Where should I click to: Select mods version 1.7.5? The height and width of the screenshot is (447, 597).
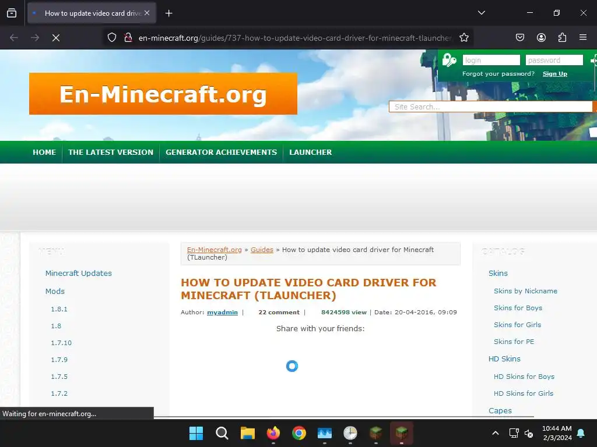tap(59, 377)
